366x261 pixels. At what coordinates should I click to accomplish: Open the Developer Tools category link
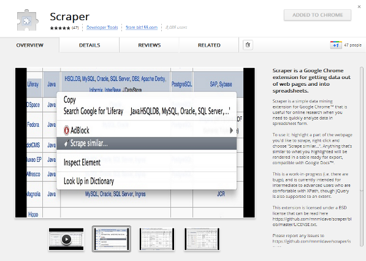coord(102,28)
